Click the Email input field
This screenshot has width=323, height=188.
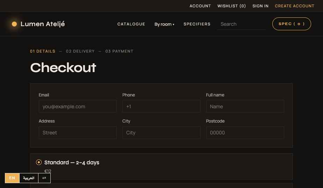(x=78, y=106)
